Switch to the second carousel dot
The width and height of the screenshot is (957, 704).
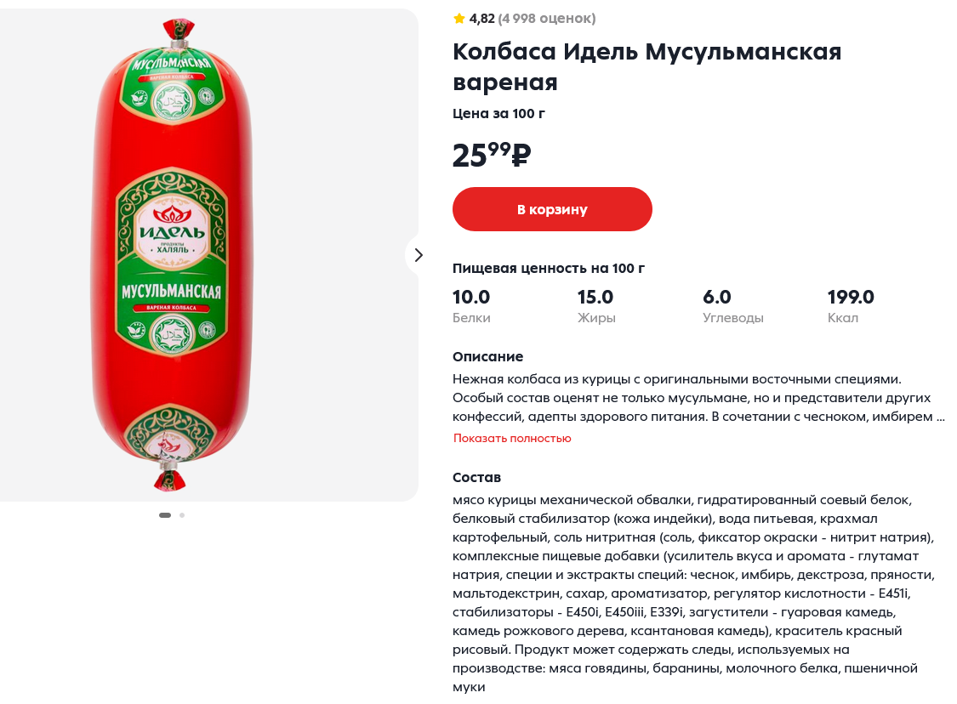click(x=182, y=515)
